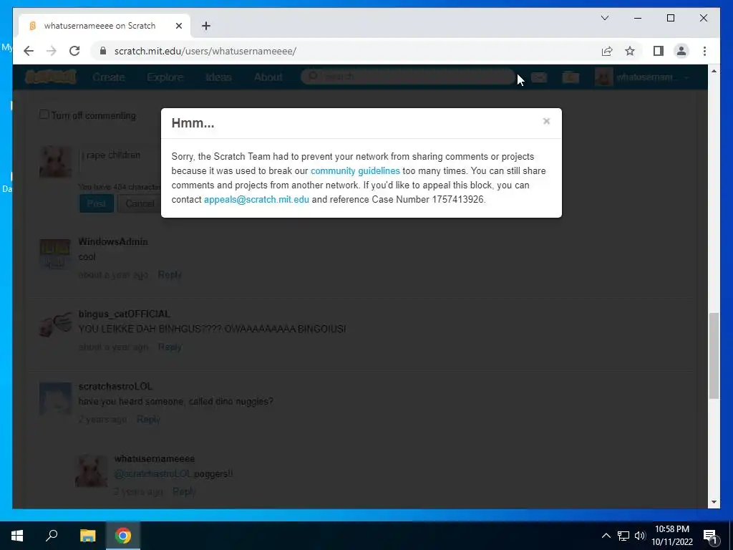Screen dimensions: 733x550
Task: Go back to the previous page
Action: [x=29, y=51]
